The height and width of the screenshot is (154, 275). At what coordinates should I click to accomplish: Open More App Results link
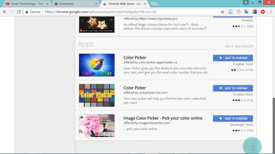(x=239, y=46)
